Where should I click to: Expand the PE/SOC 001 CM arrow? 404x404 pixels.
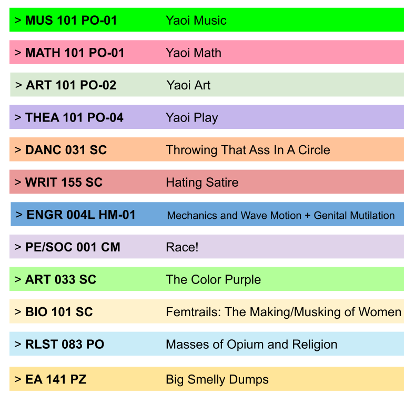coord(18,247)
